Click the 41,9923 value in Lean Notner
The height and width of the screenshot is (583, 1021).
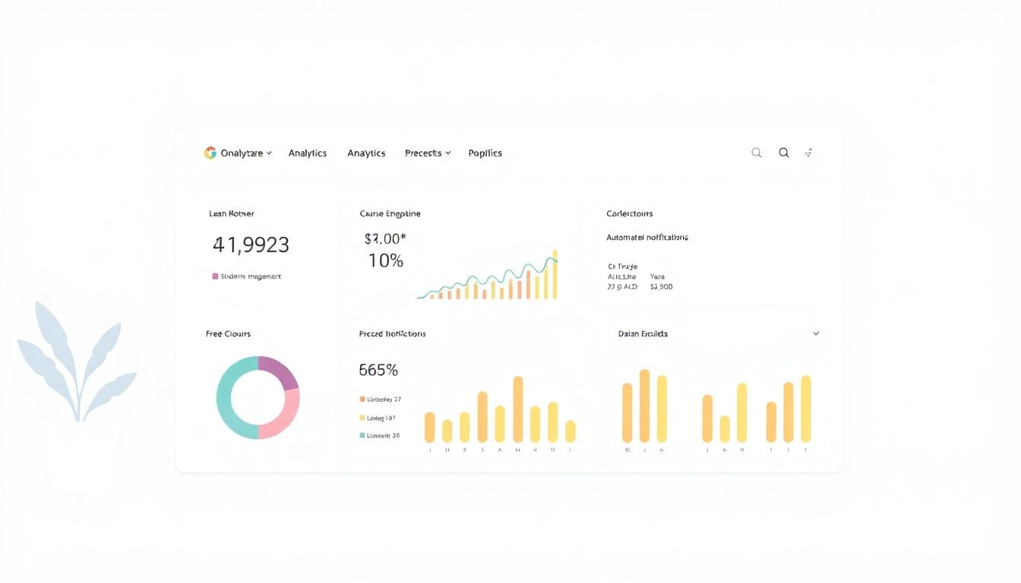click(x=251, y=245)
